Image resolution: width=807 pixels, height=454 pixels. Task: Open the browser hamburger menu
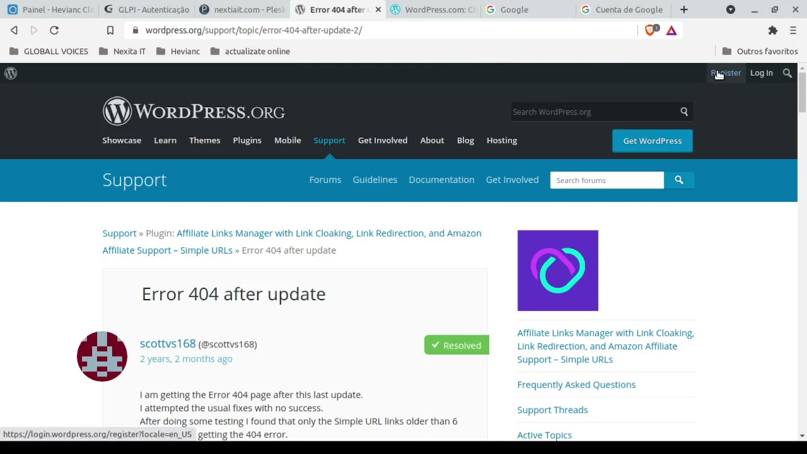[793, 30]
